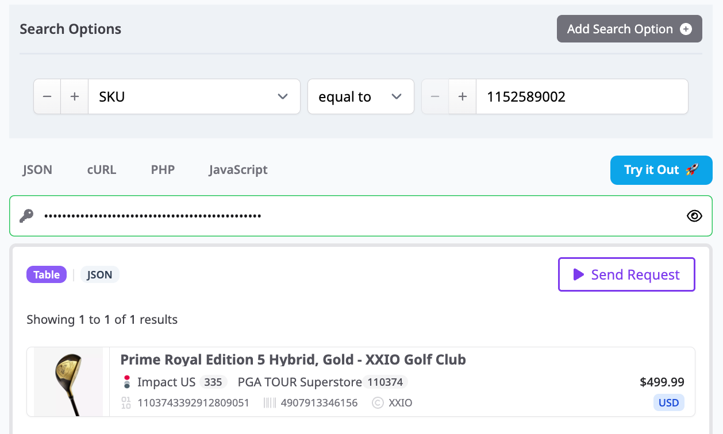Screen dimensions: 723x434
Task: Switch to the JavaScript tab
Action: tap(238, 170)
